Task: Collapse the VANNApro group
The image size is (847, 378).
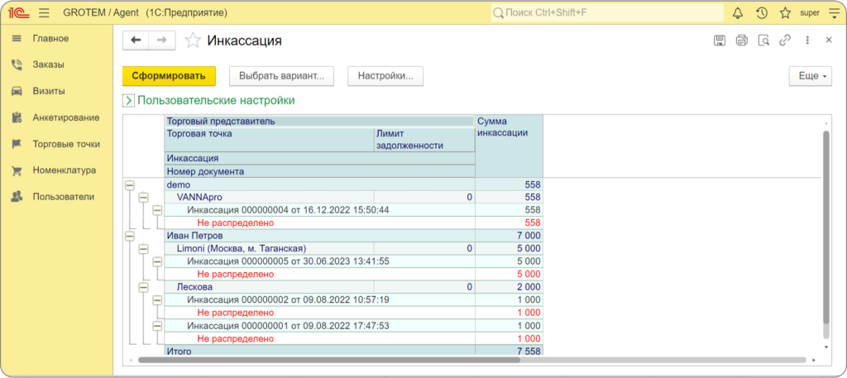Action: pyautogui.click(x=143, y=198)
